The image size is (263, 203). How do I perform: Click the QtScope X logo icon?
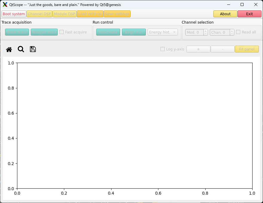click(x=5, y=5)
